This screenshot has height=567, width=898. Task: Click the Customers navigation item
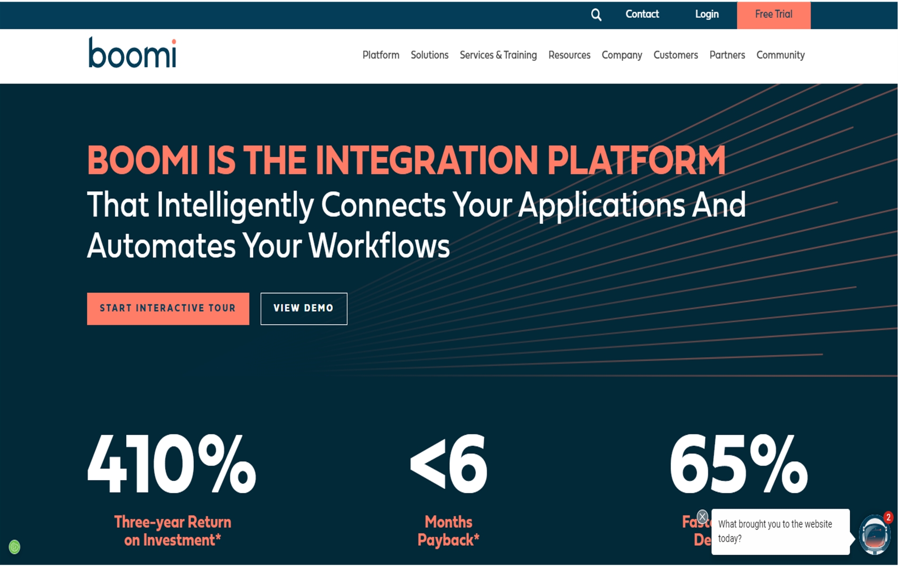(x=675, y=55)
